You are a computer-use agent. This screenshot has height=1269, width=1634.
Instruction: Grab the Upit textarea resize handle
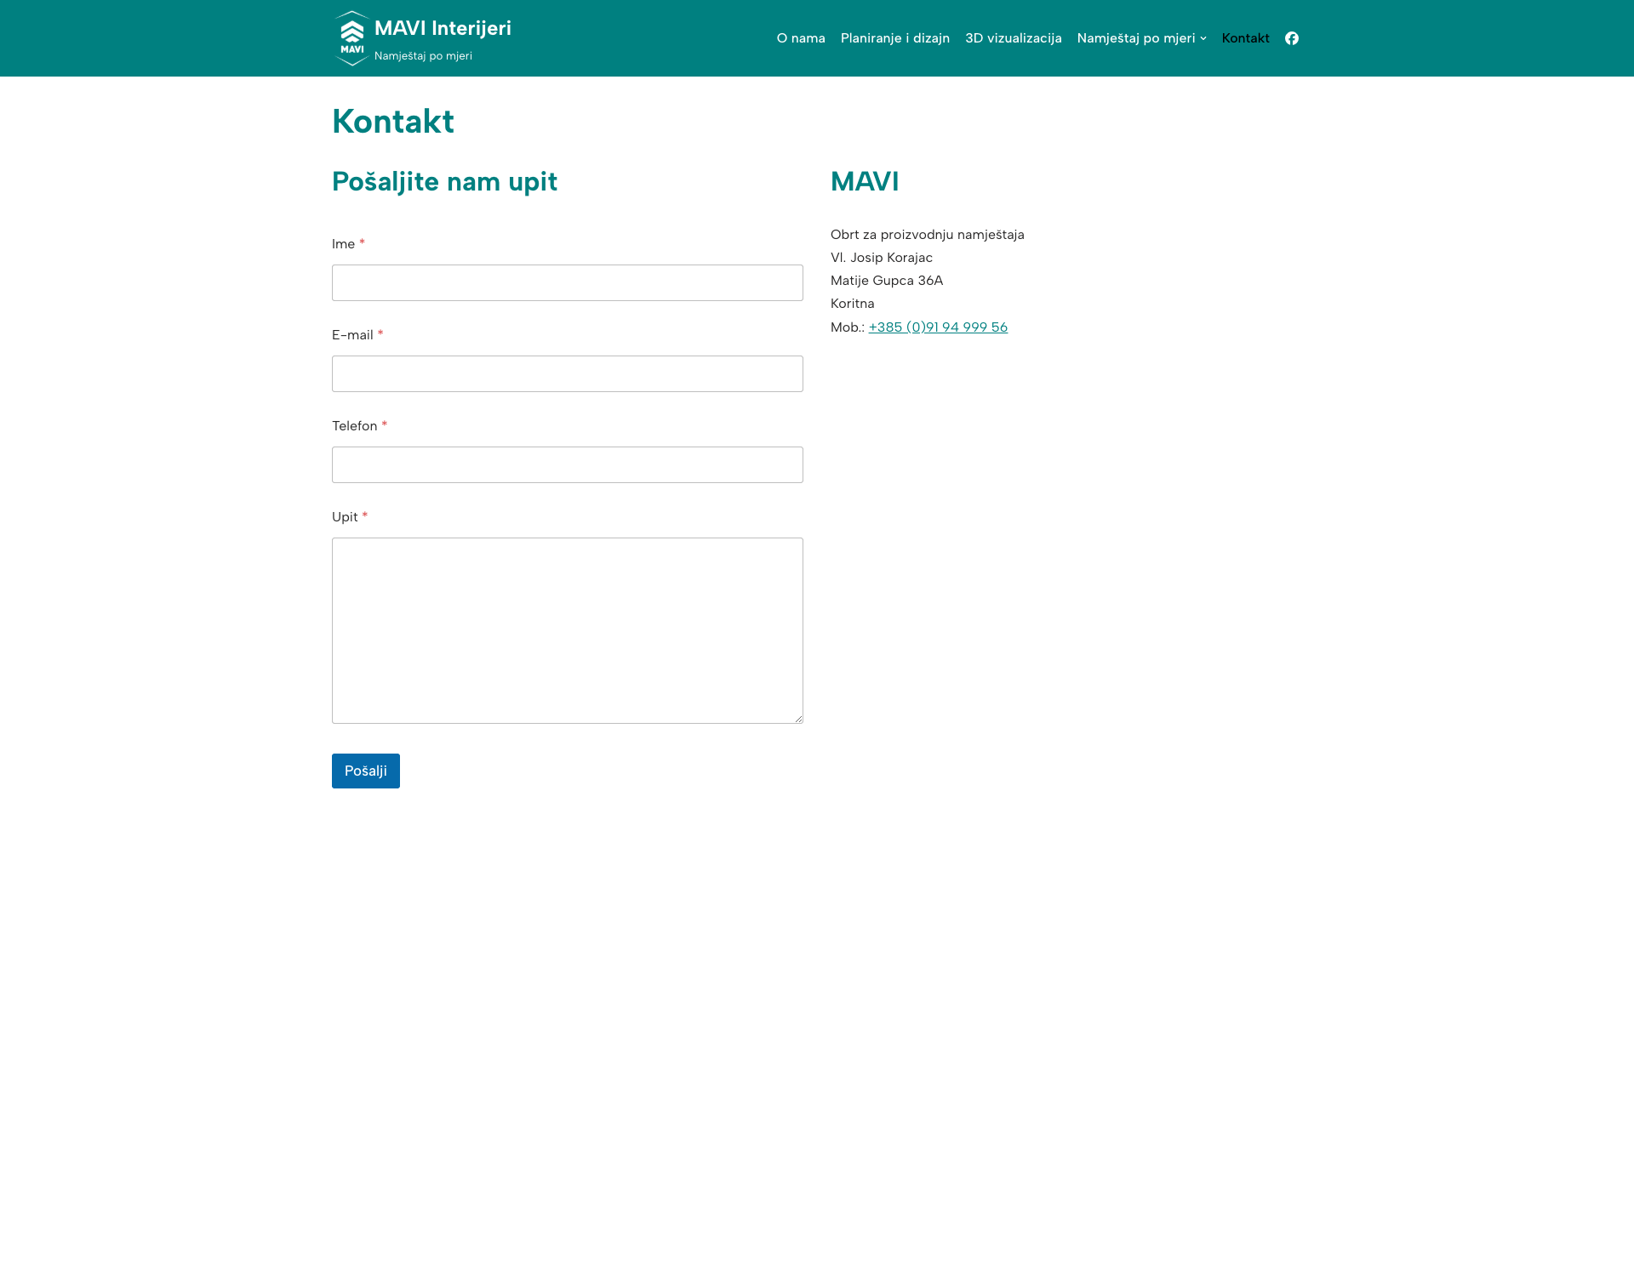798,719
